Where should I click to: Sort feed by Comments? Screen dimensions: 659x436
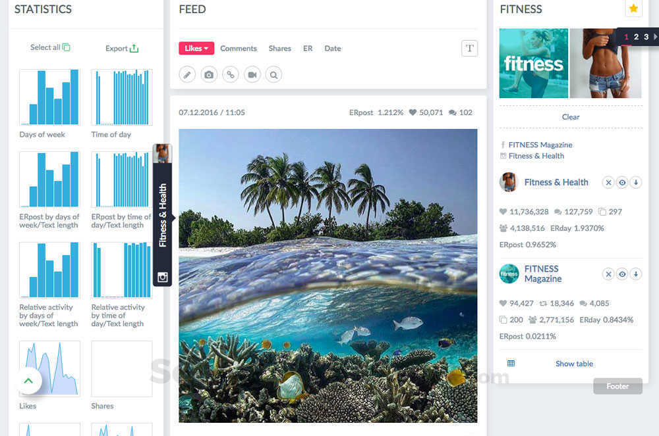(x=239, y=49)
